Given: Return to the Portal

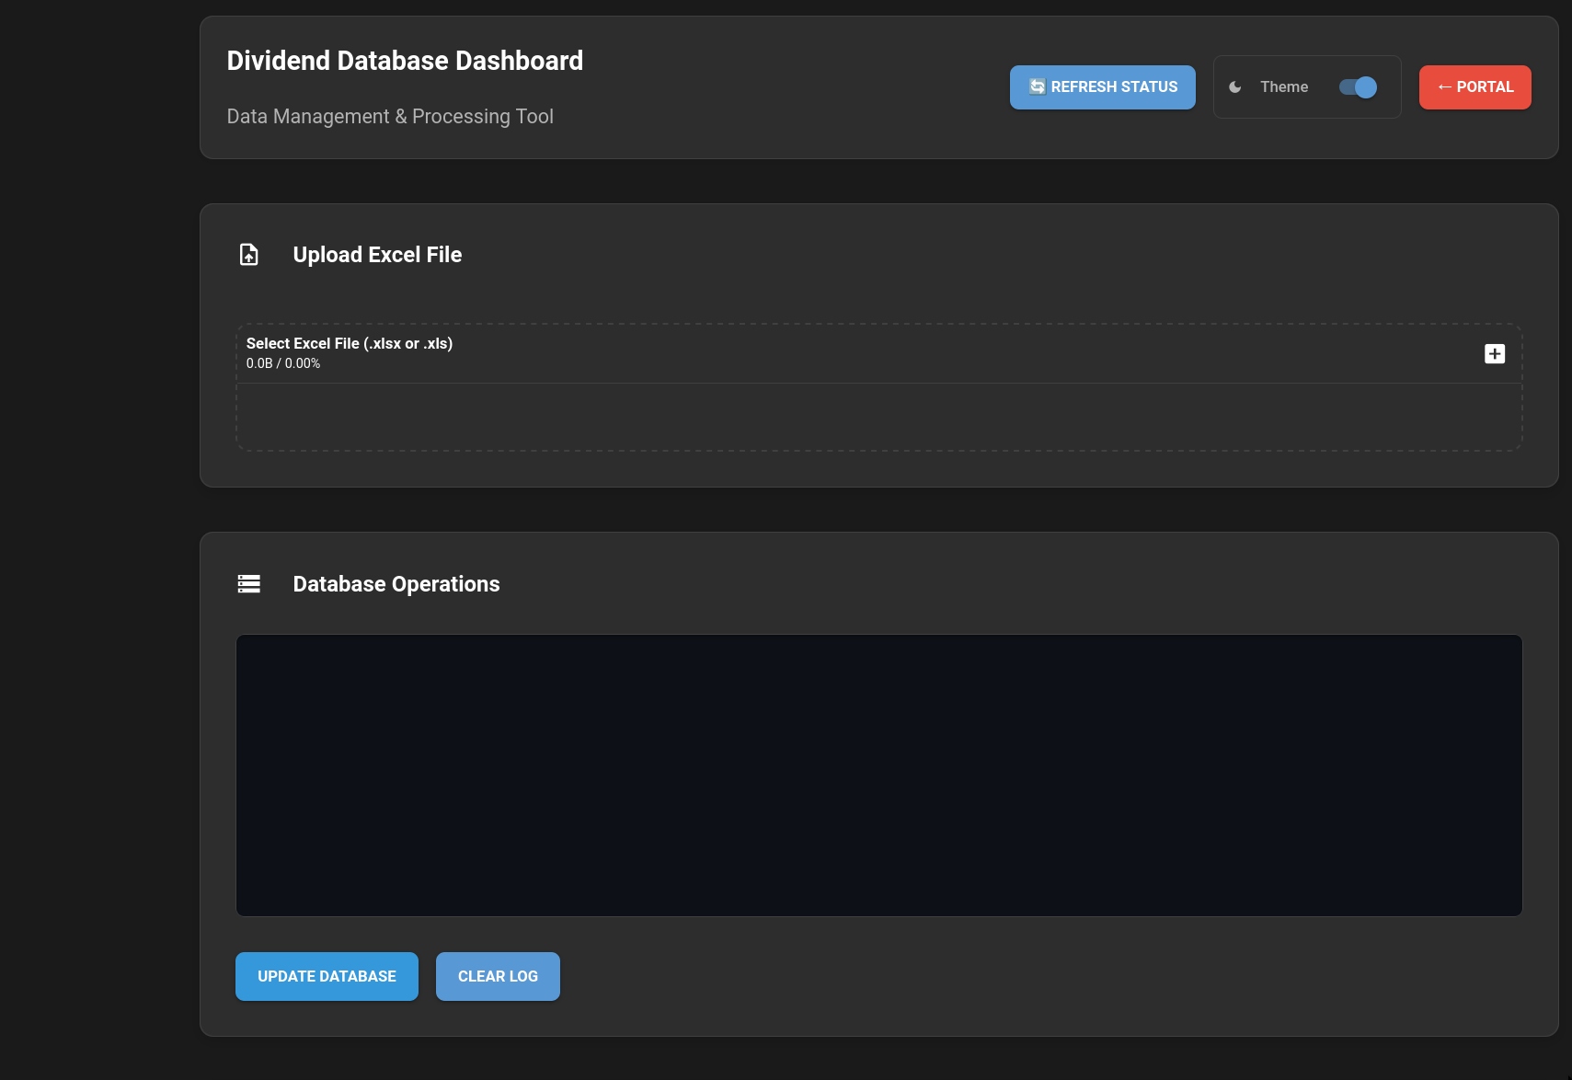Looking at the screenshot, I should tap(1474, 86).
